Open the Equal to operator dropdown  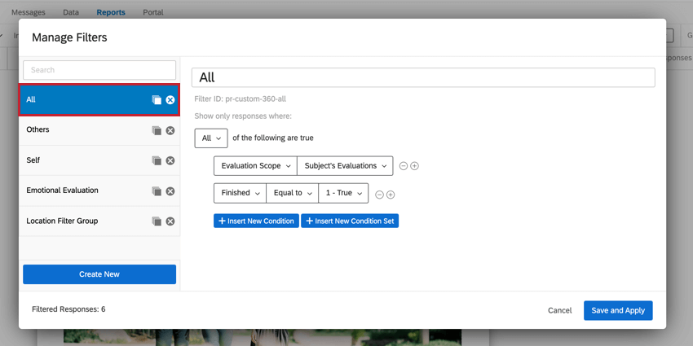[292, 193]
